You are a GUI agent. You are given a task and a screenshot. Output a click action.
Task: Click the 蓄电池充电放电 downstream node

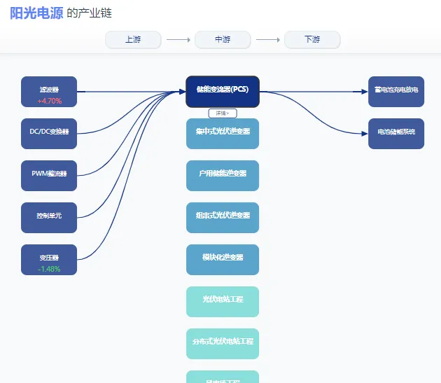pyautogui.click(x=396, y=92)
